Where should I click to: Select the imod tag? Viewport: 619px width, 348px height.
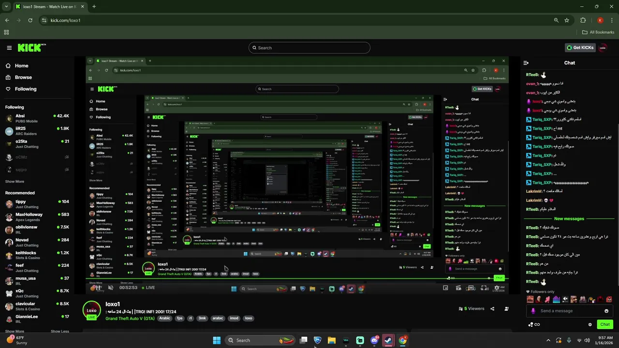click(x=234, y=319)
